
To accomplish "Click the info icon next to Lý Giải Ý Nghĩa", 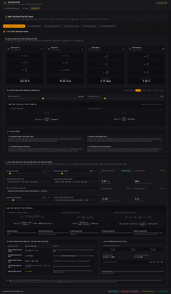I will click(x=8, y=131).
